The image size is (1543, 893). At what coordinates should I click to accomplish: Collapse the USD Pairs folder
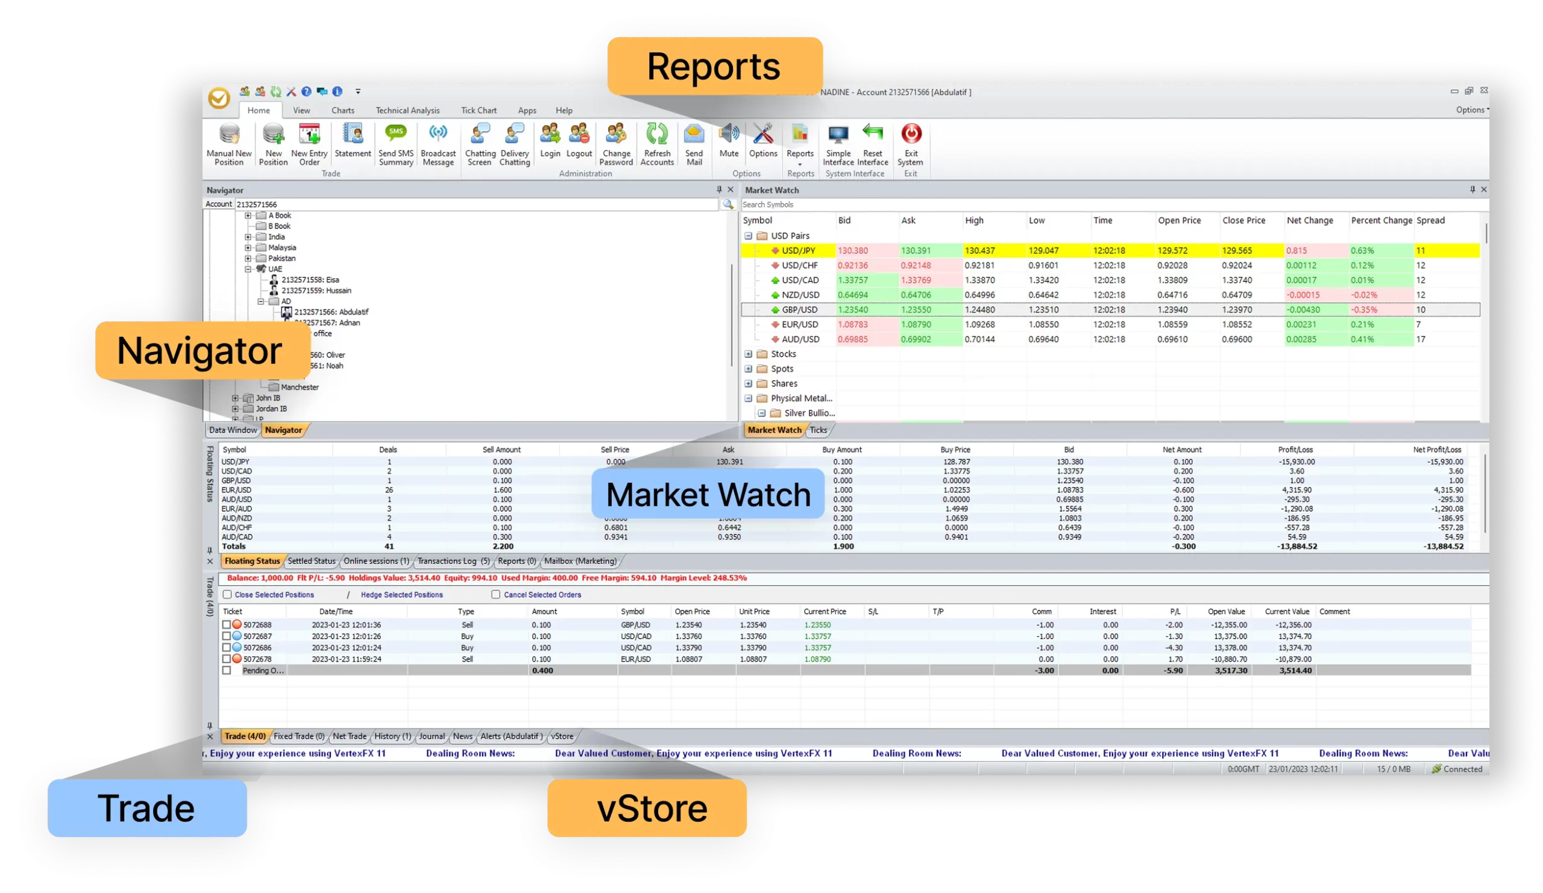[748, 236]
